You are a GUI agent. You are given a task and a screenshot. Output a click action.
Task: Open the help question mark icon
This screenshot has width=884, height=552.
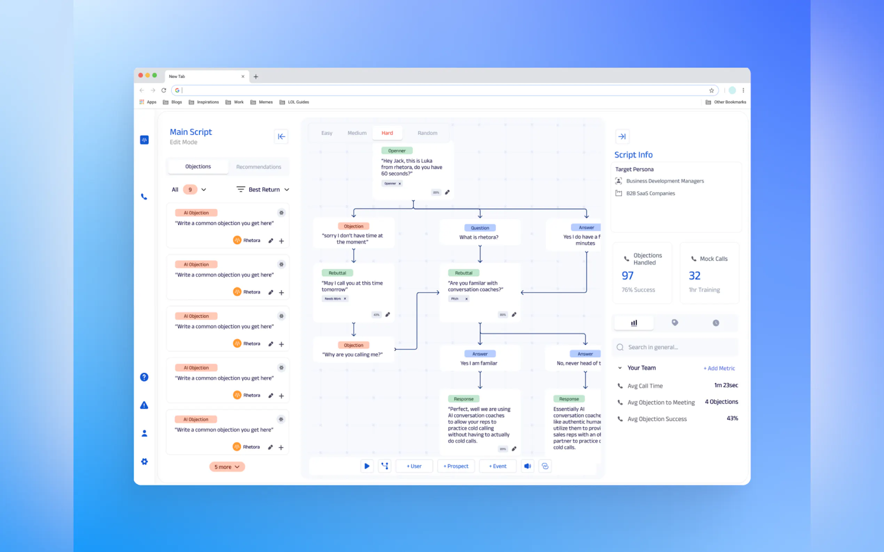pos(144,377)
